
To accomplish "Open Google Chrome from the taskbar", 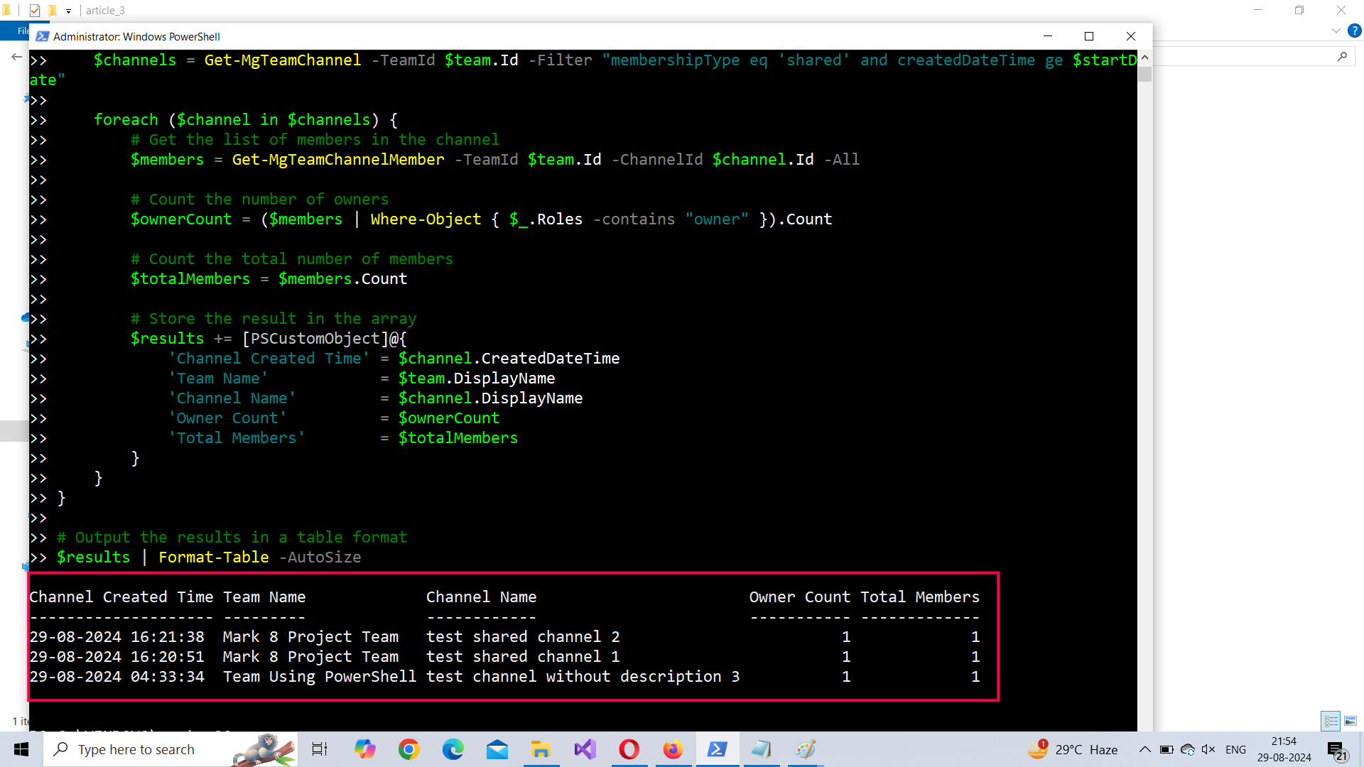I will tap(408, 749).
